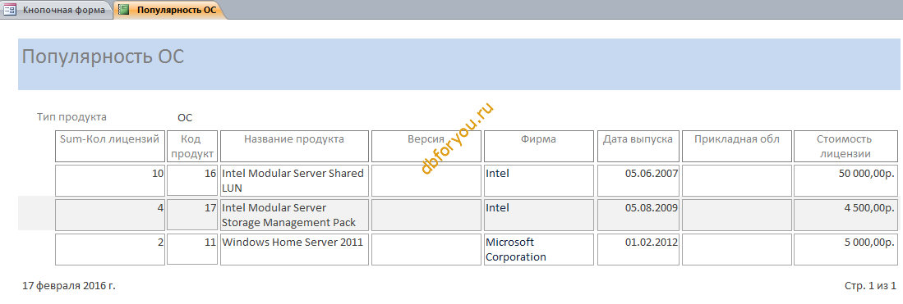The width and height of the screenshot is (903, 304).
Task: Switch to the Кнопочная форма tab
Action: pyautogui.click(x=57, y=10)
